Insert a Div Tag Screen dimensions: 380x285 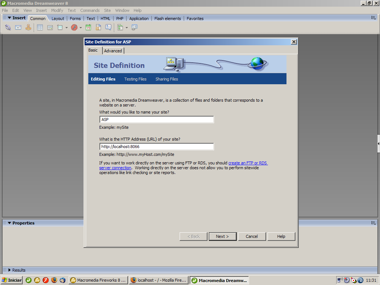[50, 27]
